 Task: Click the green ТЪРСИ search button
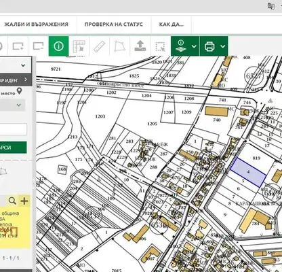point(13,148)
